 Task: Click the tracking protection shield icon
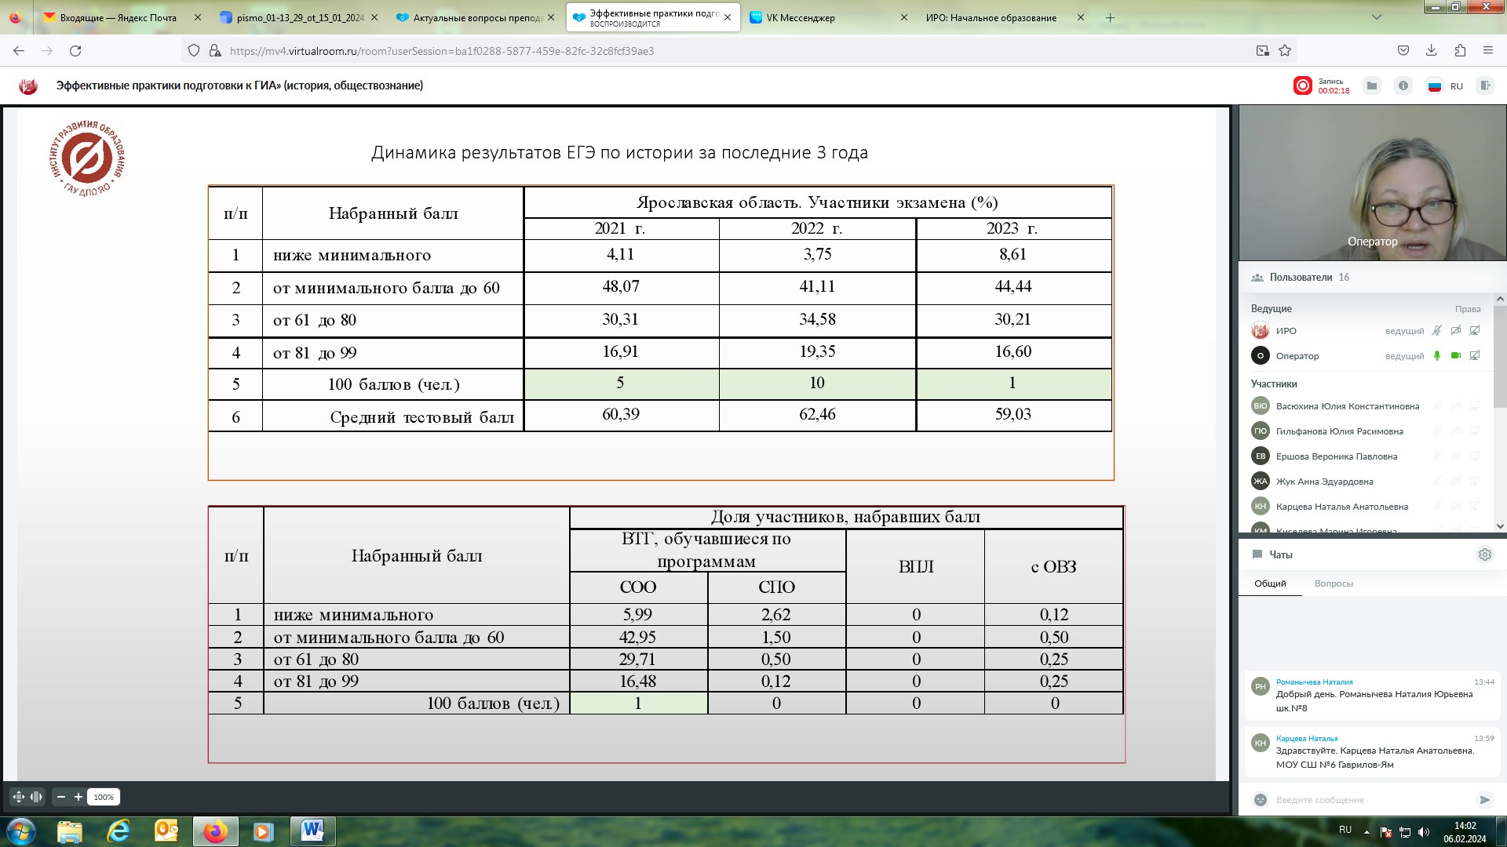[194, 51]
